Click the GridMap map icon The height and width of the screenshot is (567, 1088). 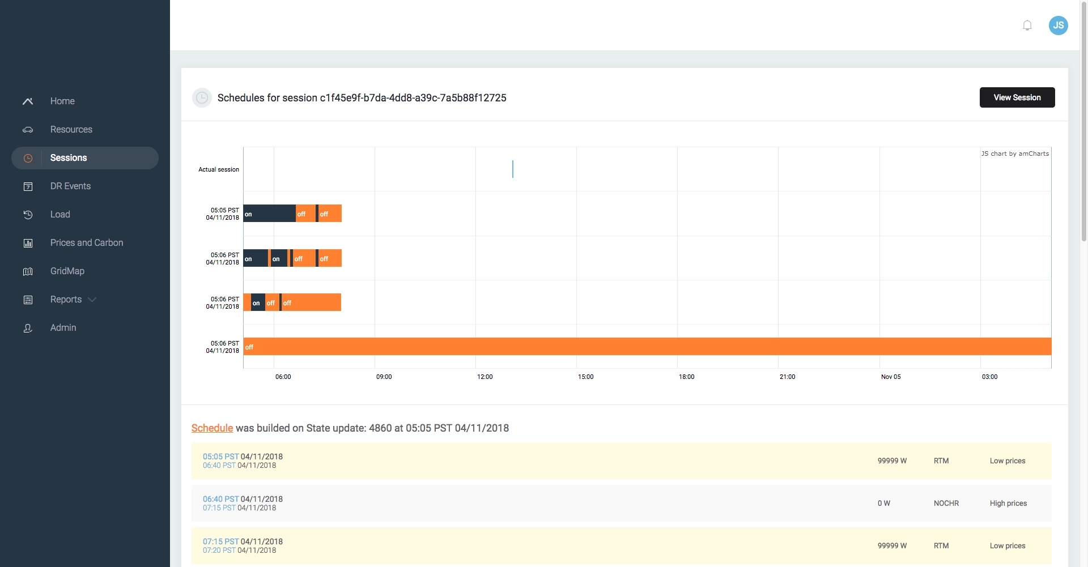(x=28, y=271)
